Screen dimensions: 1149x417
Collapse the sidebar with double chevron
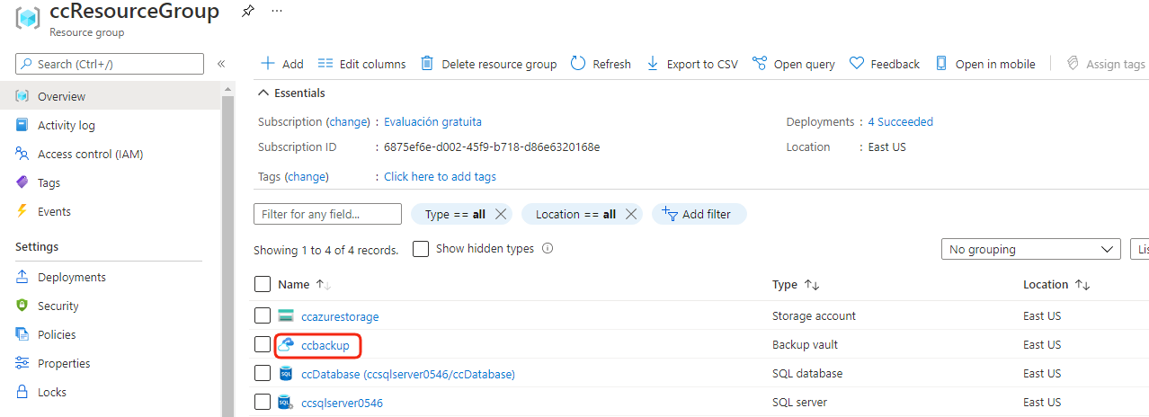(x=221, y=64)
